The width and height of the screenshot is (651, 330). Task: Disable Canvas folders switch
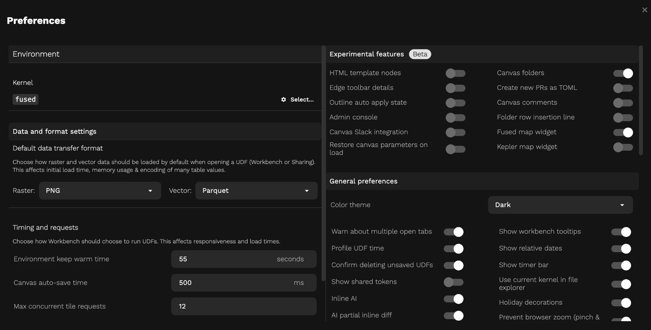point(623,73)
